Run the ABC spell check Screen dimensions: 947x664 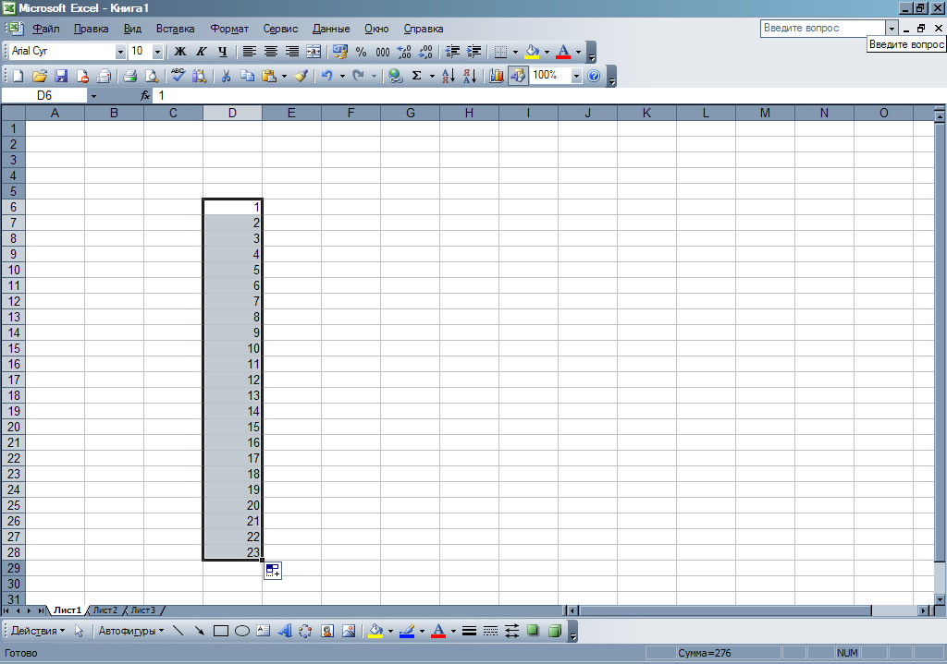[x=178, y=76]
